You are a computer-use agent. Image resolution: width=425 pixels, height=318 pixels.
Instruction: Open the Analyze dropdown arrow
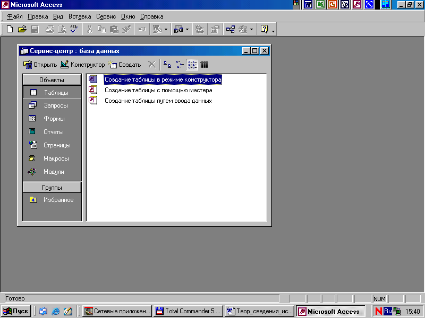click(x=187, y=29)
